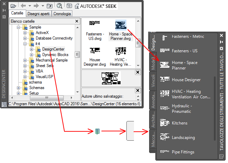Viewport: 228px width, 163px height.
Task: Open the Autodesk Seek link
Action: tap(98, 6)
